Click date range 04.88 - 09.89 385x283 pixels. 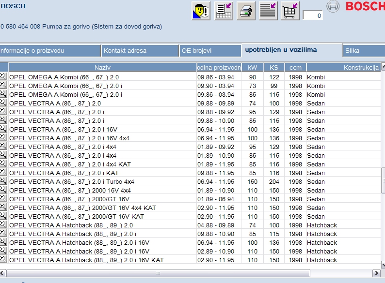(216, 225)
